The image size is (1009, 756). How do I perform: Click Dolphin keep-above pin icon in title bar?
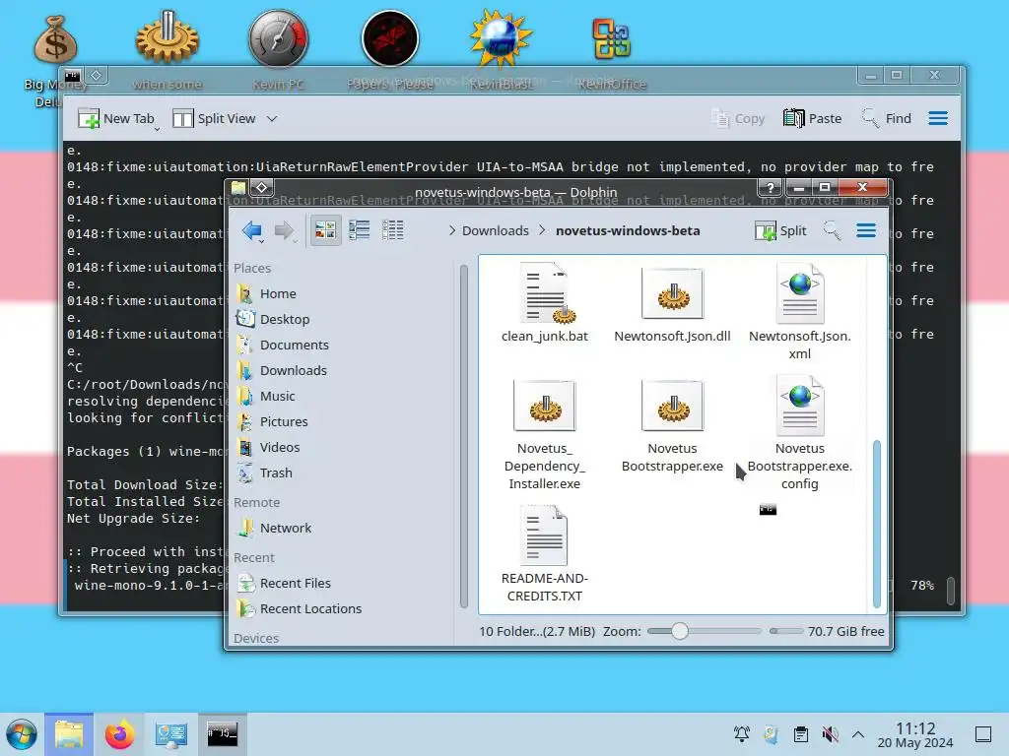point(262,188)
